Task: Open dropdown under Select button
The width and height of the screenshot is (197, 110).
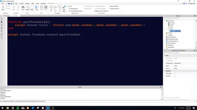Action: tap(32, 12)
